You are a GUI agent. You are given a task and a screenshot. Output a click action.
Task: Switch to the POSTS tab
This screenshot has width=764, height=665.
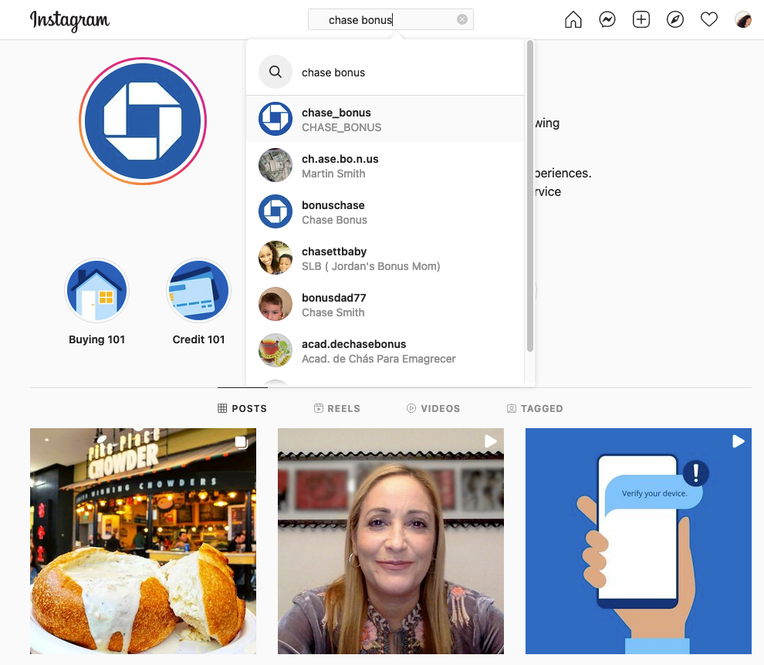pyautogui.click(x=242, y=408)
